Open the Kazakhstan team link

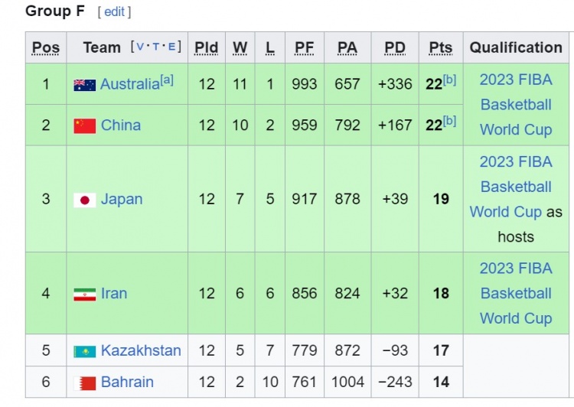pos(141,351)
